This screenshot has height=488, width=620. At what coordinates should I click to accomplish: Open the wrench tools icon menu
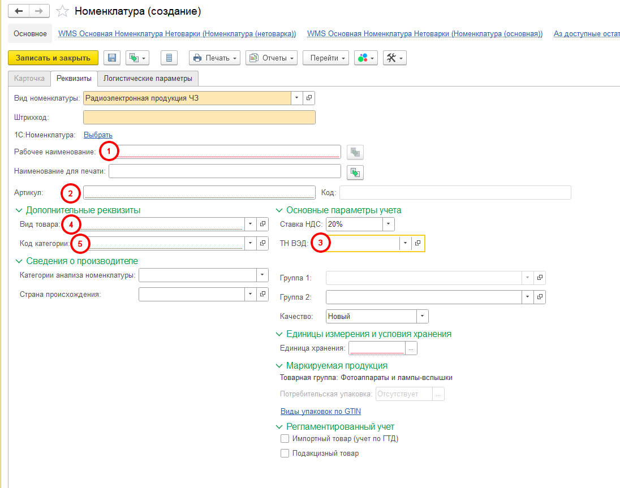coord(394,58)
